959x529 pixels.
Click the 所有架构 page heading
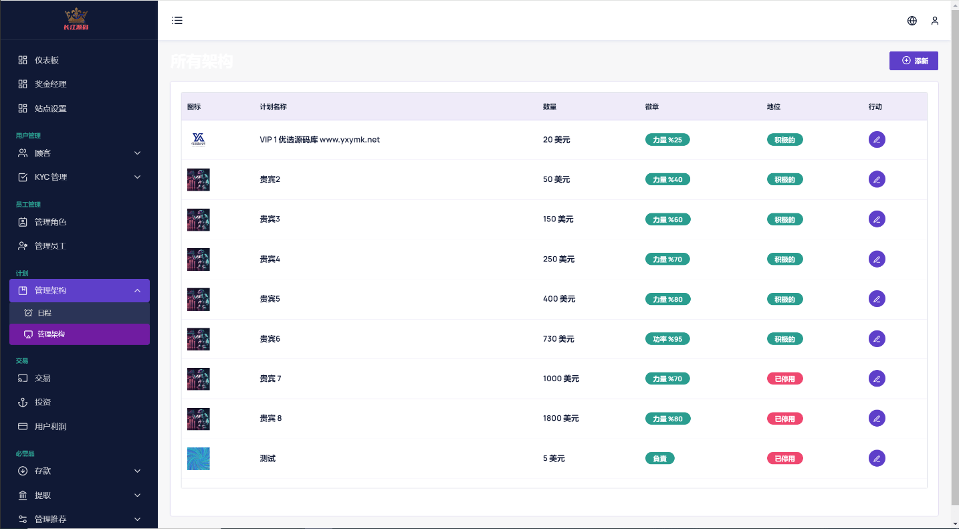tap(202, 62)
